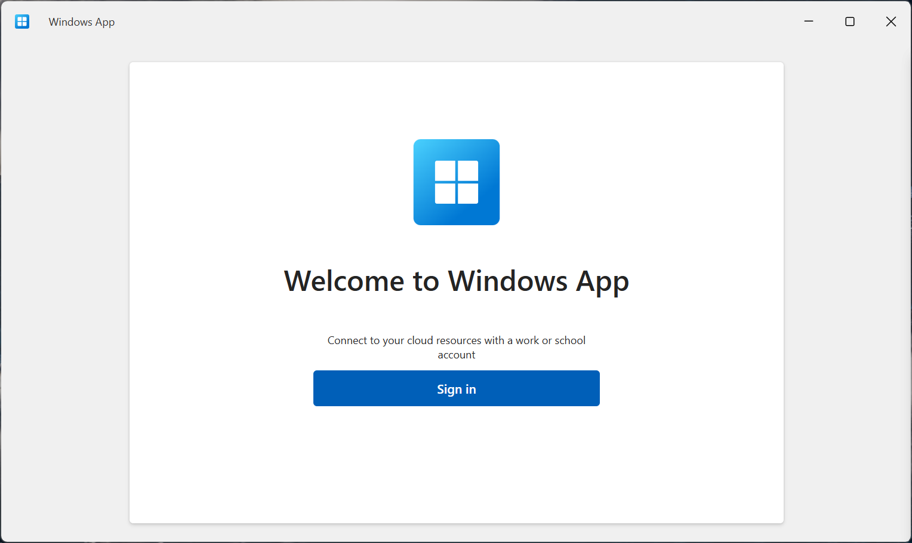The height and width of the screenshot is (543, 912).
Task: Click the Sign in button
Action: pyautogui.click(x=457, y=388)
